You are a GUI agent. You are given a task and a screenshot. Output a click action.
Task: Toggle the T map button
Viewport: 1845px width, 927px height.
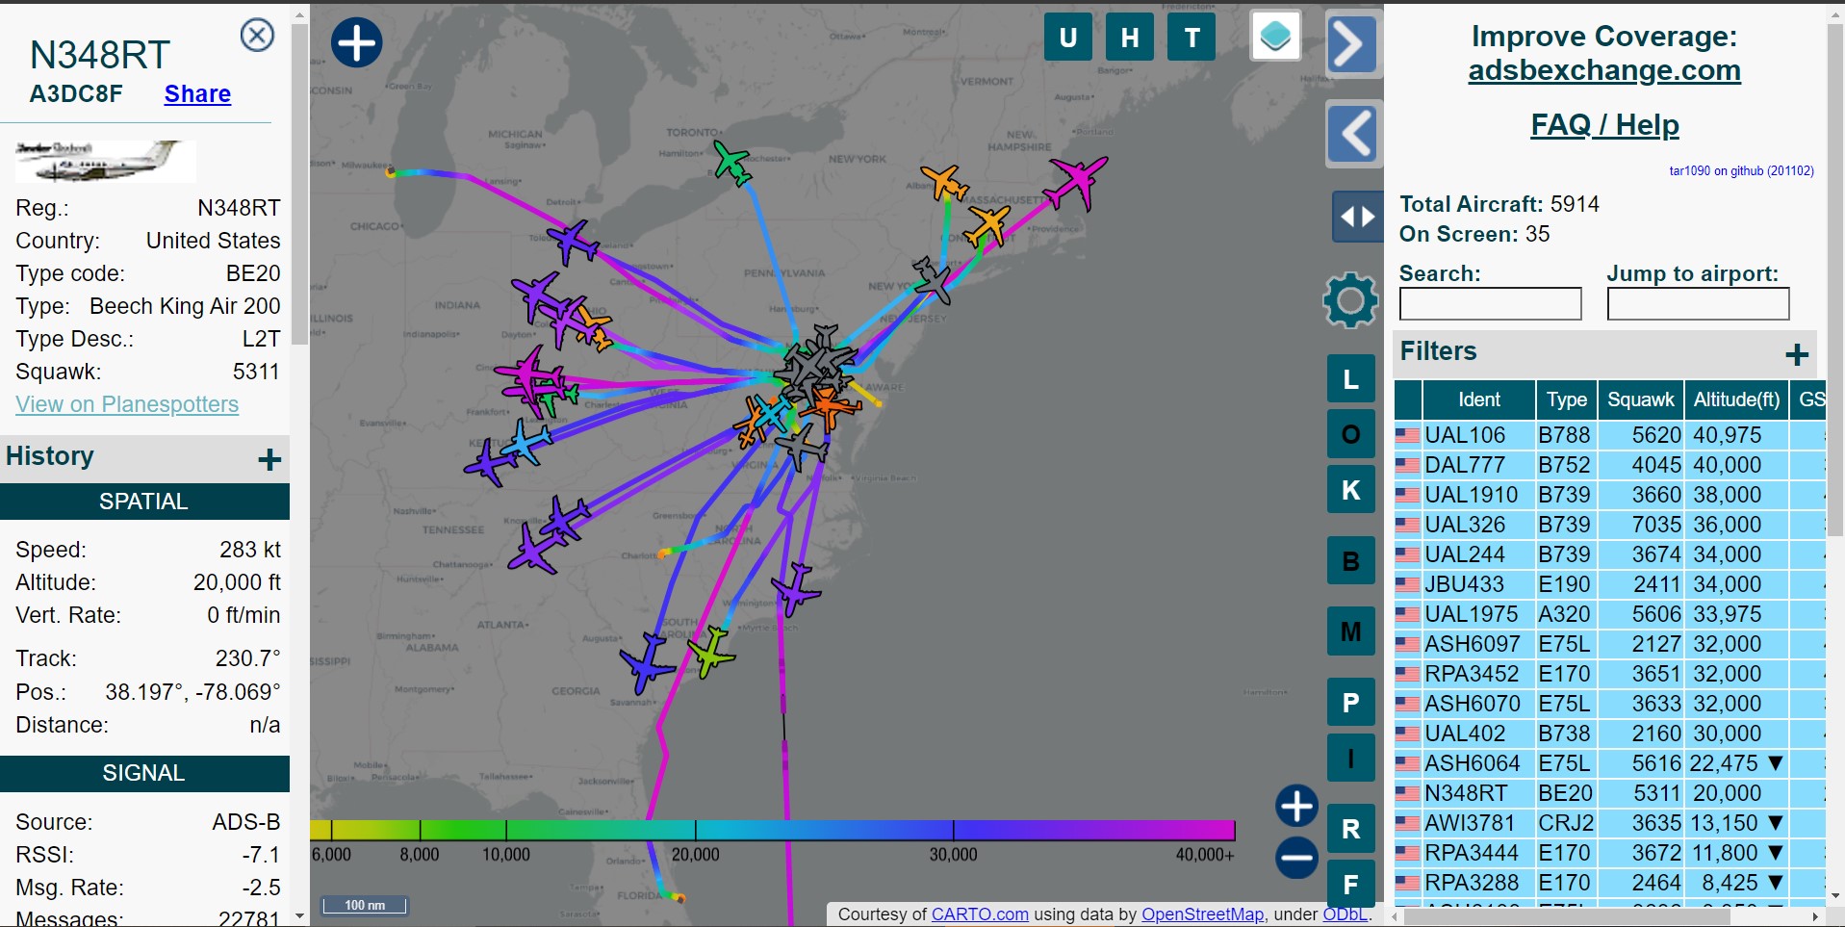pyautogui.click(x=1192, y=38)
